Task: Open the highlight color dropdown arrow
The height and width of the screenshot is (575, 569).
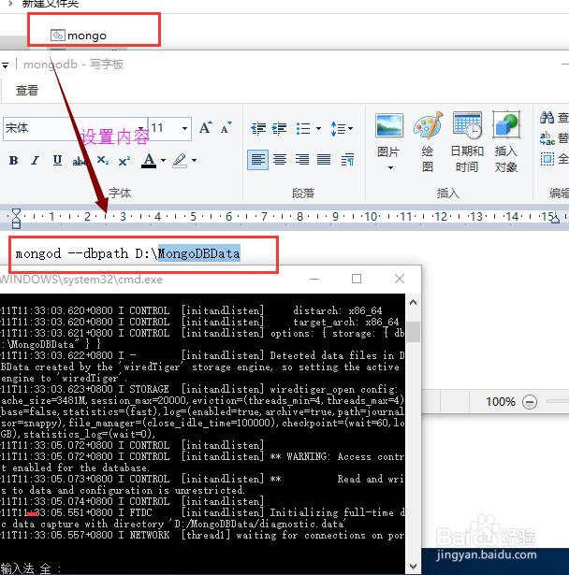Action: pos(195,160)
